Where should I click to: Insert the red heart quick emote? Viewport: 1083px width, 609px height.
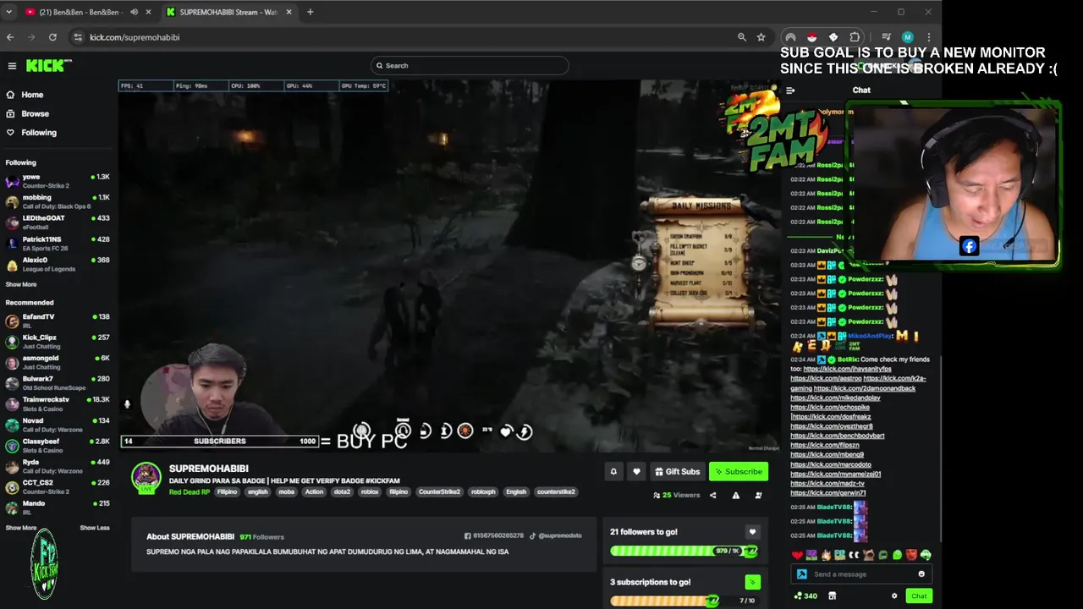(797, 555)
